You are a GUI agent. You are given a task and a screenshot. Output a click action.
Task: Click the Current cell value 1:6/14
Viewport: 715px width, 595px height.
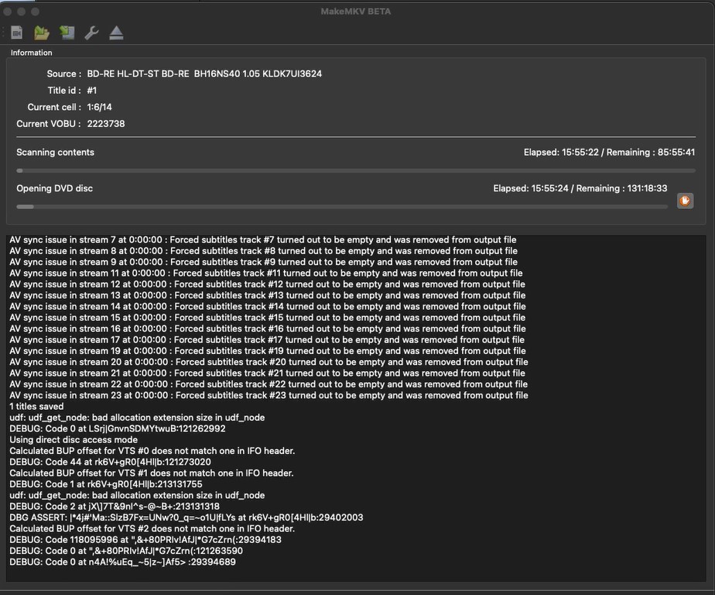99,107
